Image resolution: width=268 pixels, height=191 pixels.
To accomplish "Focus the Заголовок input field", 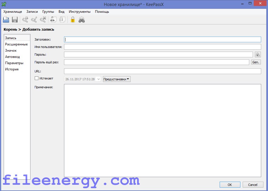I will (162, 39).
